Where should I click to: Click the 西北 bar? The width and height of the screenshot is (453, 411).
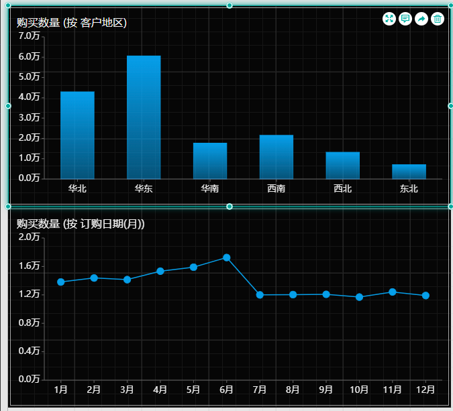(343, 166)
